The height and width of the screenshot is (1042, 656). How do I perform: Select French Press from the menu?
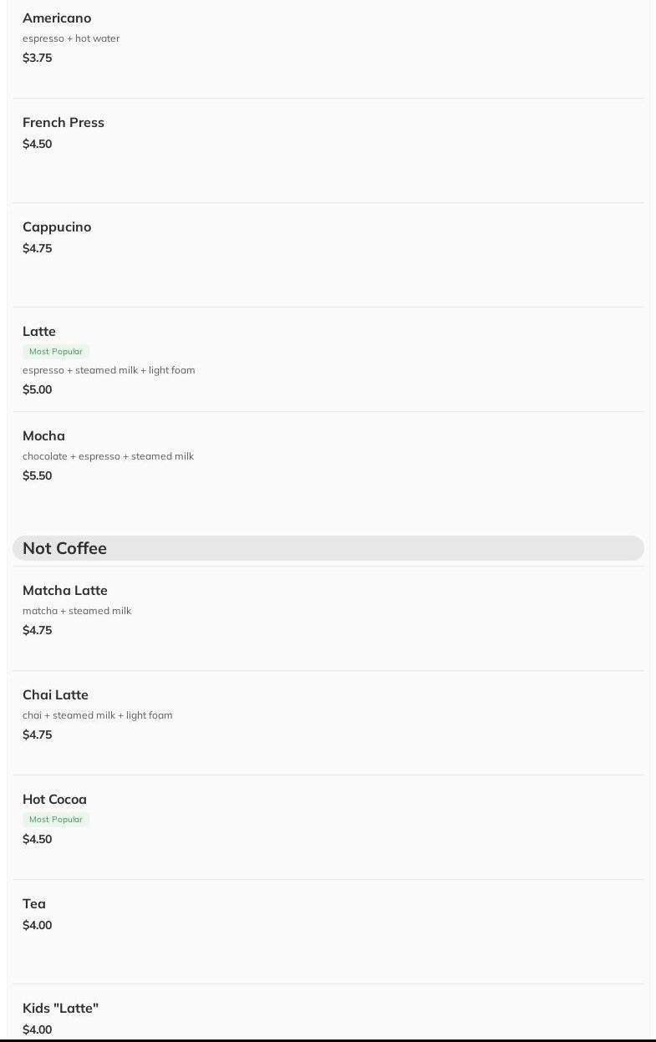[64, 123]
